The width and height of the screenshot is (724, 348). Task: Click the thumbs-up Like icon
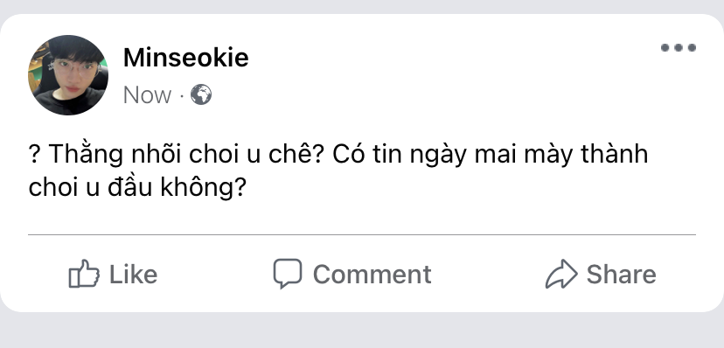point(84,274)
